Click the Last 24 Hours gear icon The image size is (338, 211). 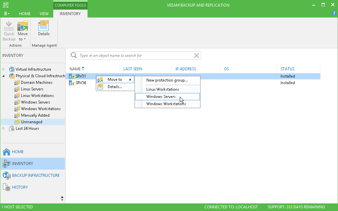coord(11,129)
